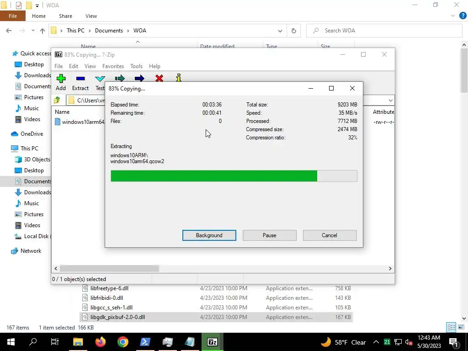468x351 pixels.
Task: Open Explorer help question mark icon
Action: click(x=463, y=16)
